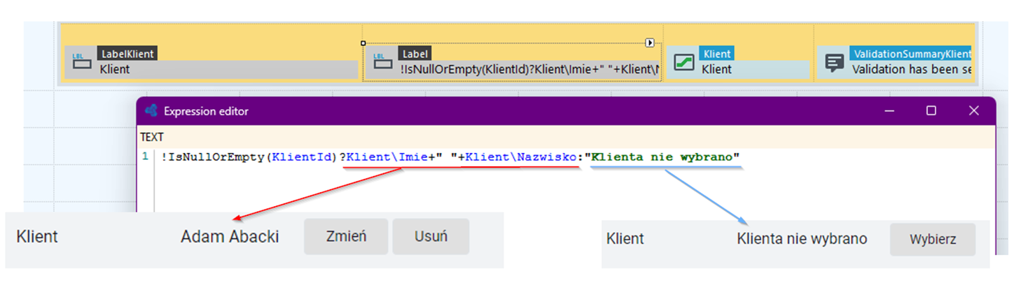Click the Klient component green chart icon
Screen dimensions: 1021x292
point(683,62)
